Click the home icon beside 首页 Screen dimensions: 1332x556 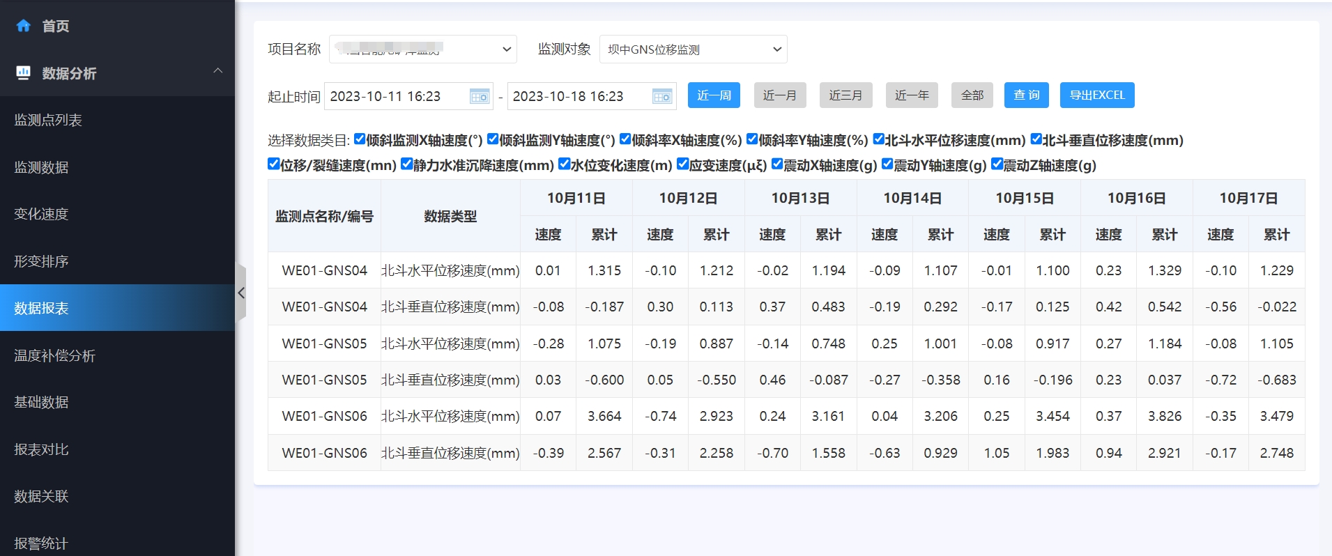tap(24, 26)
